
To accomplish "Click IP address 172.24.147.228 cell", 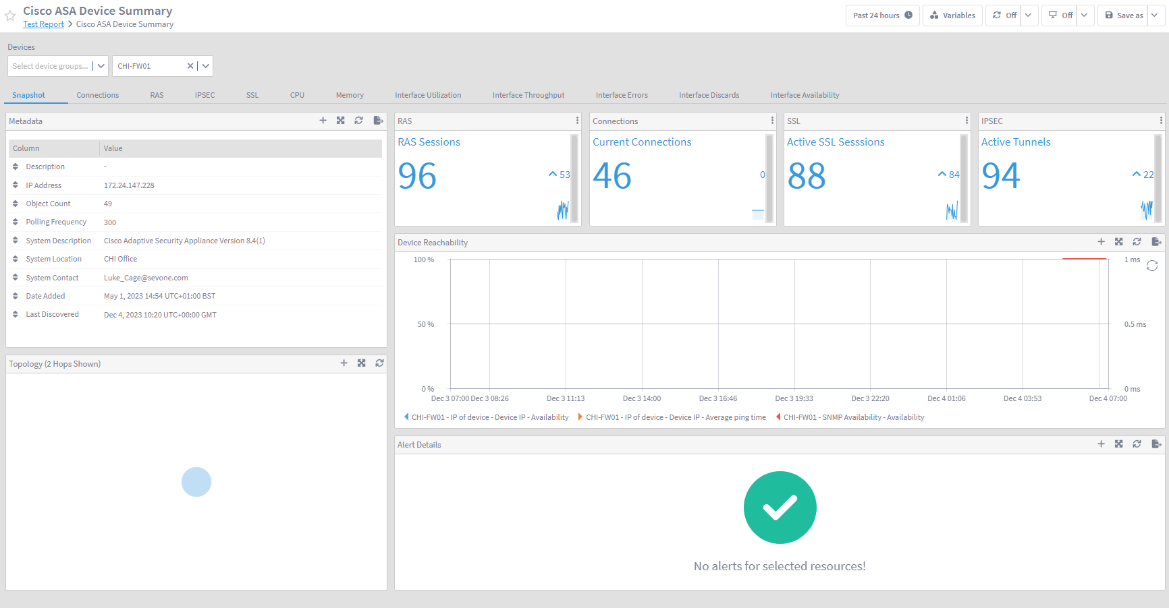I will [129, 185].
